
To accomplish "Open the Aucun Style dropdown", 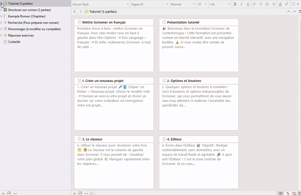I will 100,4.
